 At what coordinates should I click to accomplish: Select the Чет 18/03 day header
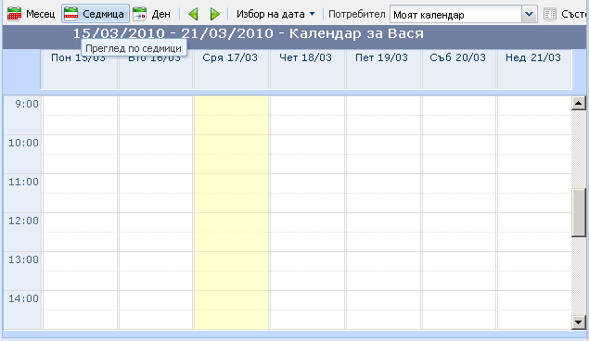(305, 57)
